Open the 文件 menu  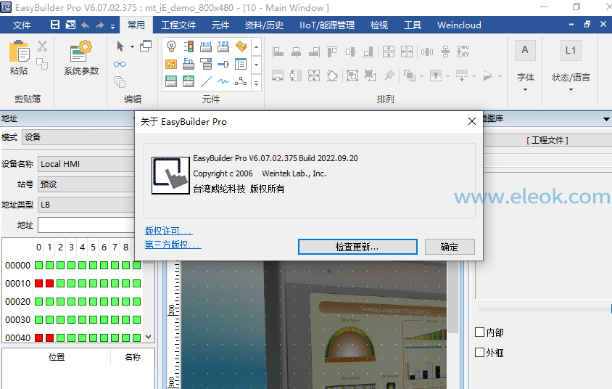(x=22, y=25)
